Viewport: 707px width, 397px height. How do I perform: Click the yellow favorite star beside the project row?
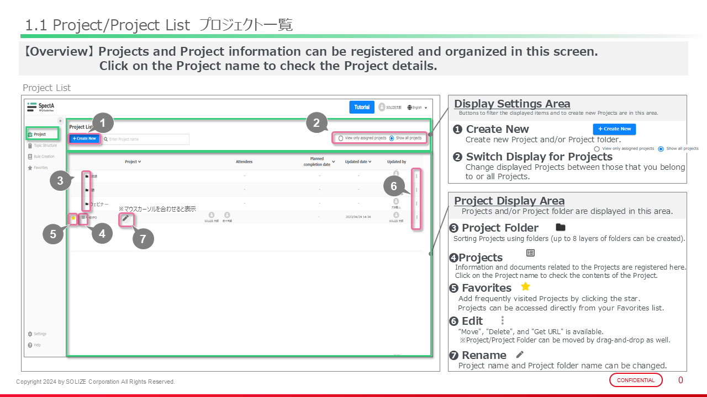[x=73, y=218]
